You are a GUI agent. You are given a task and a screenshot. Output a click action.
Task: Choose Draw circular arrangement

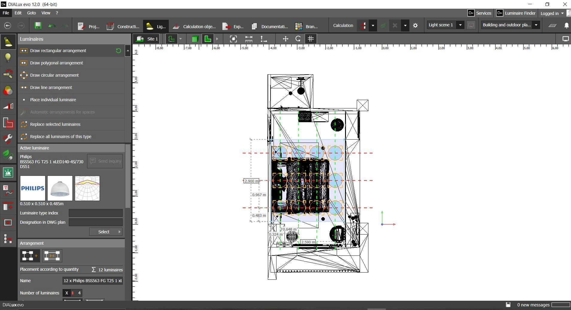tap(54, 75)
